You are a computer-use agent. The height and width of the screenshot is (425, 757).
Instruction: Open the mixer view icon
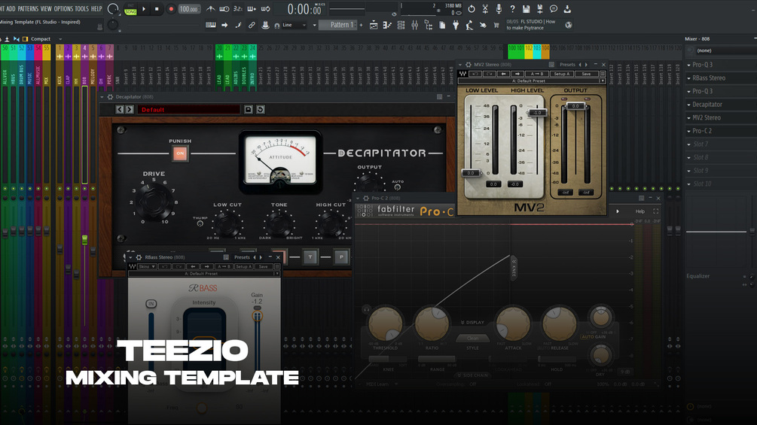pyautogui.click(x=414, y=25)
